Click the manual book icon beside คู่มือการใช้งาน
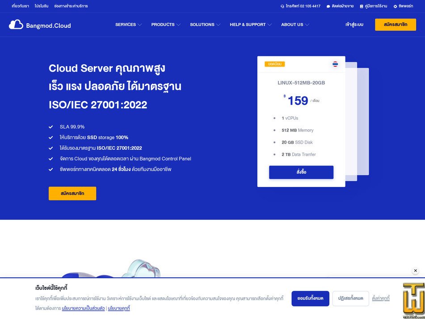 (x=361, y=6)
